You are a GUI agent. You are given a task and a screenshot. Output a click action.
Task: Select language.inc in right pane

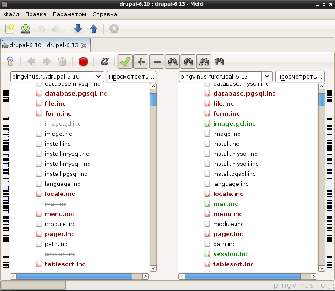(231, 184)
